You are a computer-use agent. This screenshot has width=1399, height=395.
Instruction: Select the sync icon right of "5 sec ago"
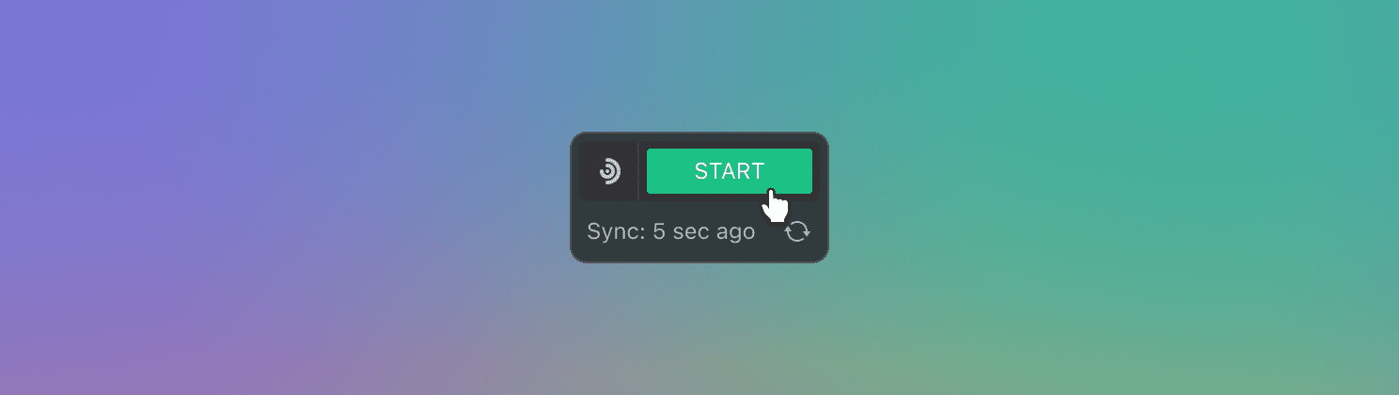(797, 231)
